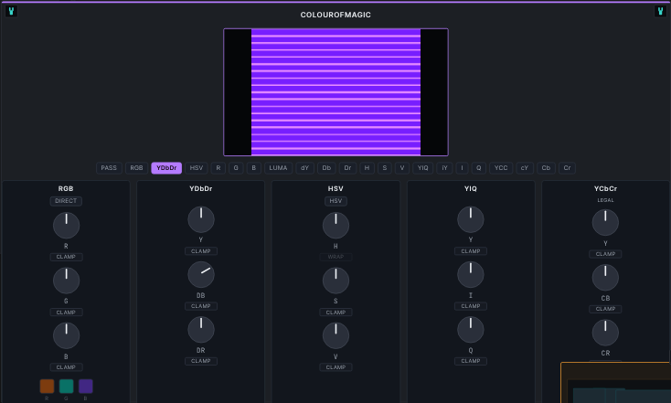Click the V knob in HSV panel
The width and height of the screenshot is (671, 403).
coord(335,336)
